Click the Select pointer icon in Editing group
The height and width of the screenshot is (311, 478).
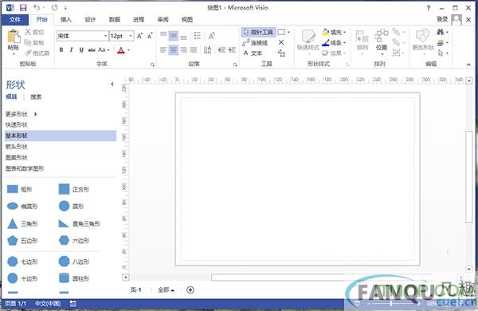point(441,53)
